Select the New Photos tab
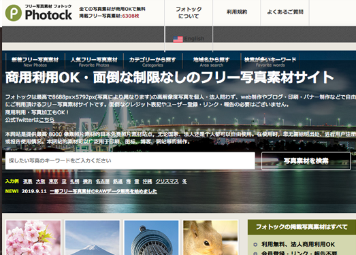The image size is (356, 255). (35, 62)
